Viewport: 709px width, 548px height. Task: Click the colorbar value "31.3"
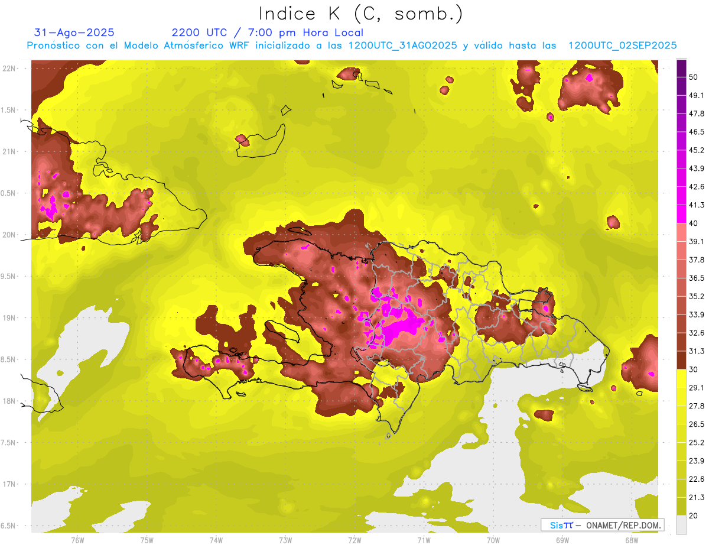pyautogui.click(x=697, y=351)
